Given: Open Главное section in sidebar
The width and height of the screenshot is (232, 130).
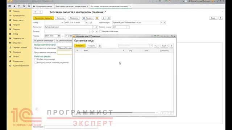Looking at the screenshot, I should tap(16, 11).
